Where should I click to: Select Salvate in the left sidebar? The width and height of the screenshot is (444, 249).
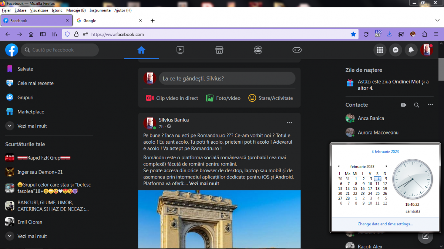coord(25,69)
